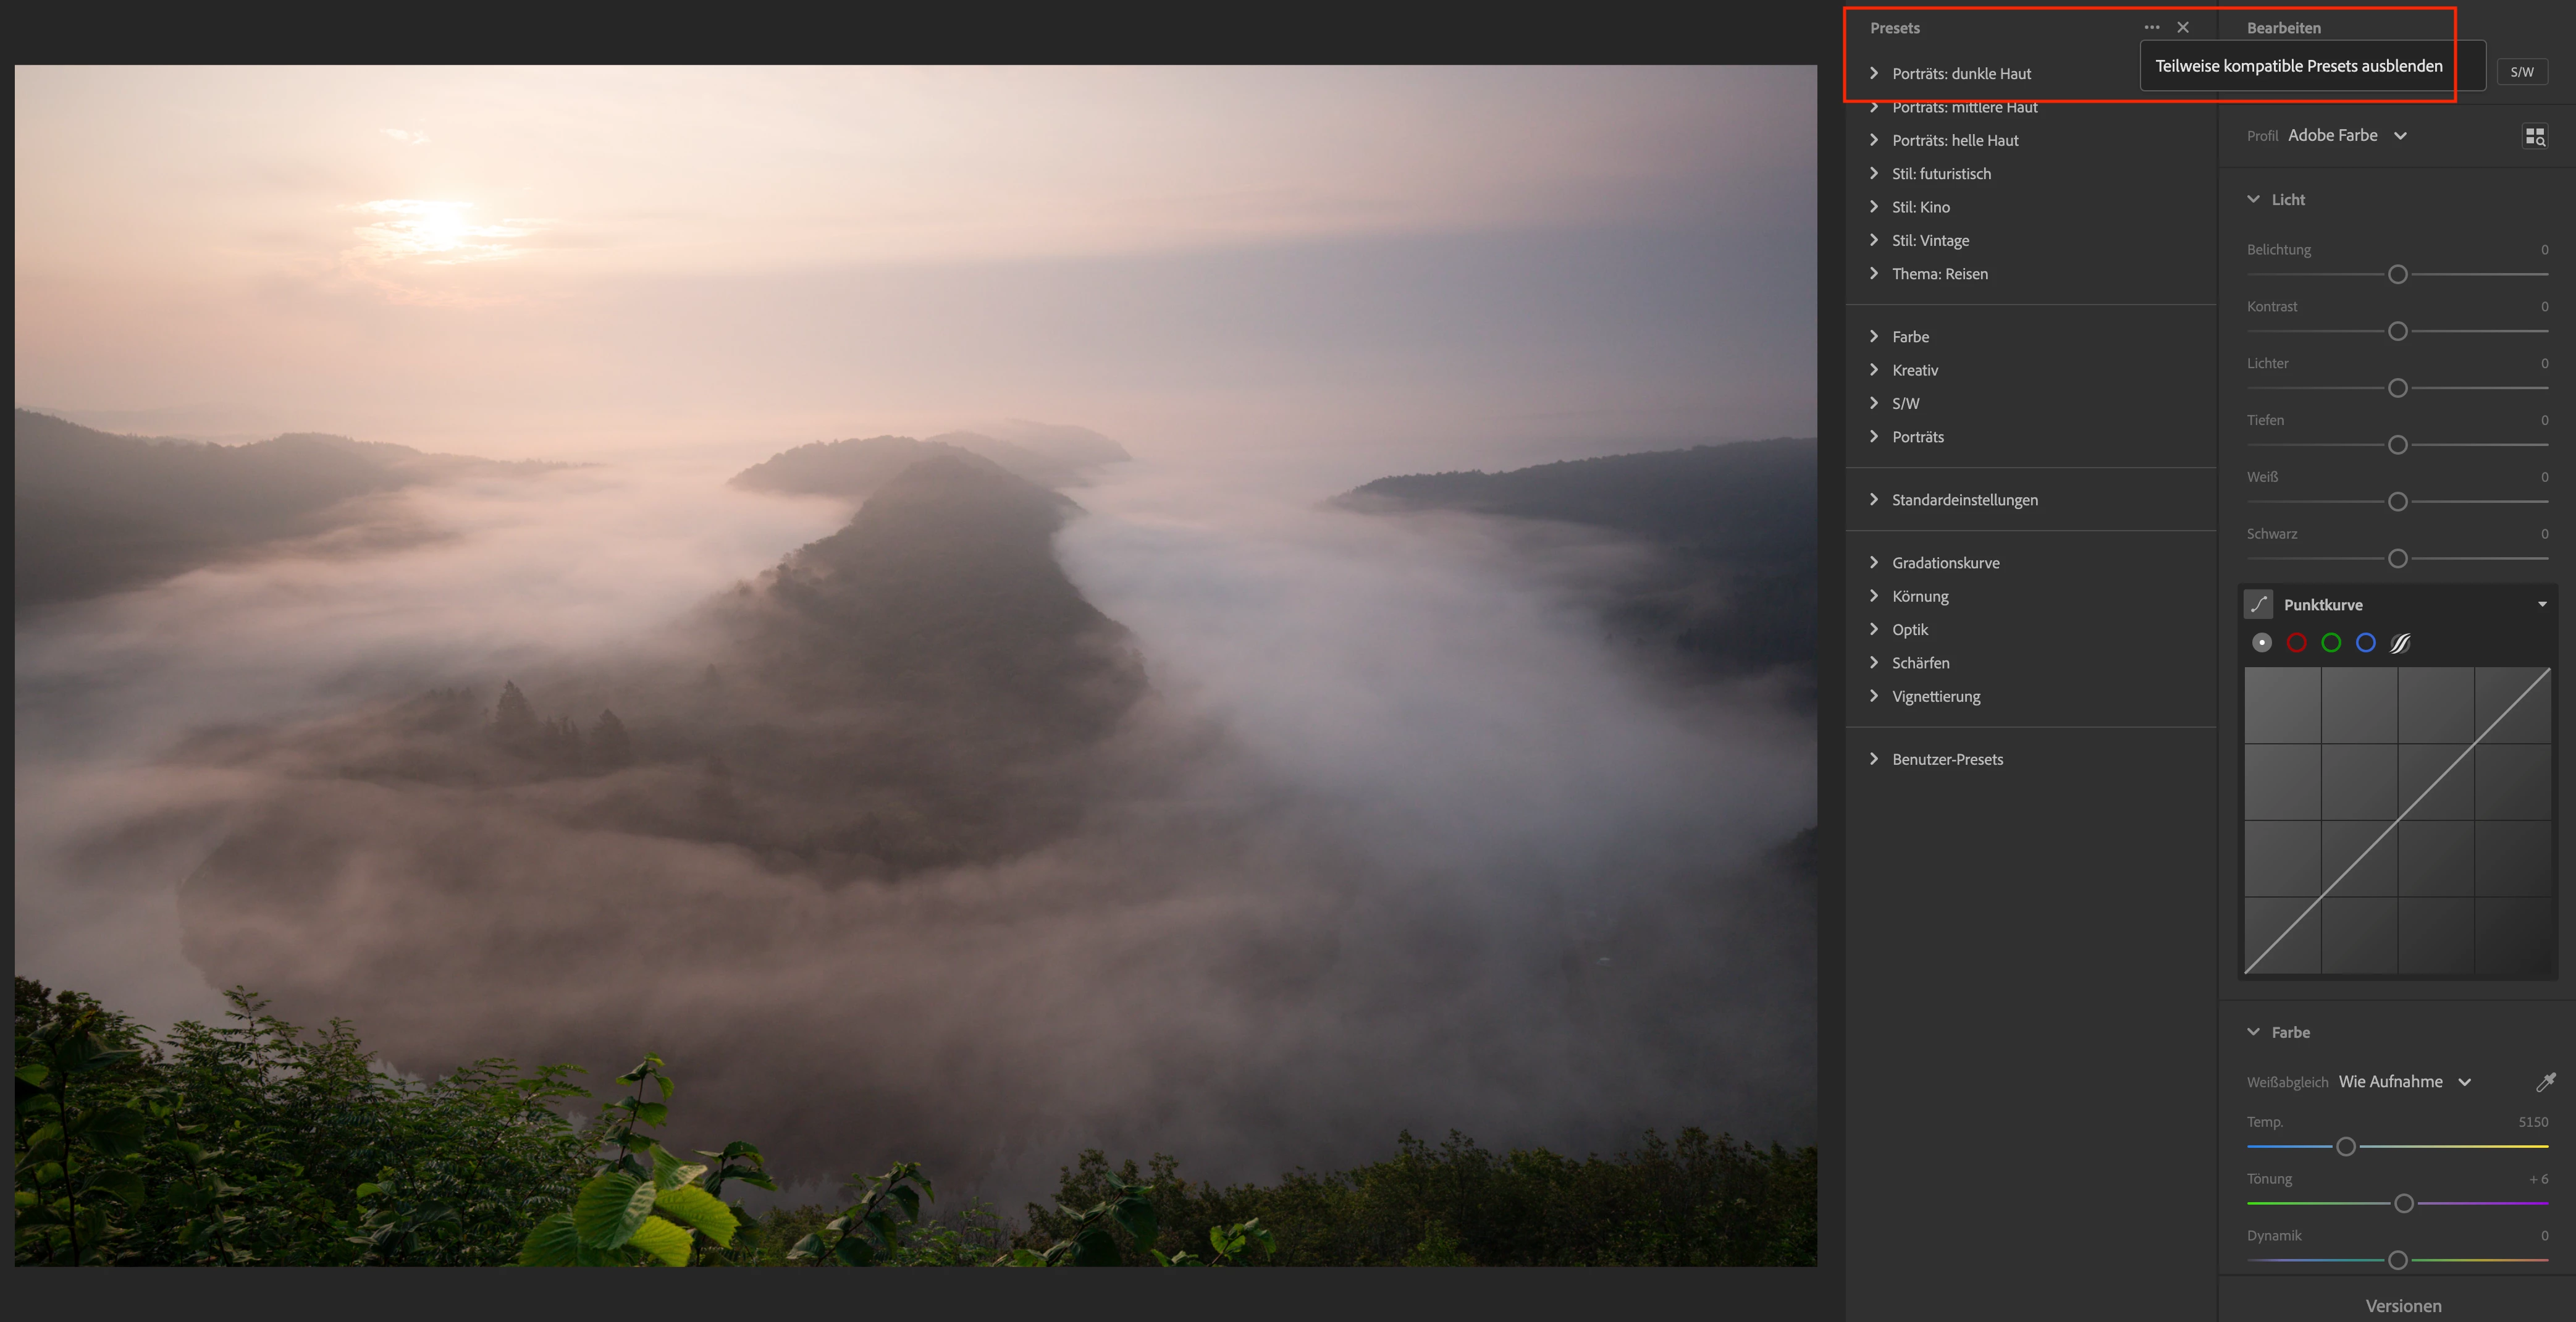Image resolution: width=2576 pixels, height=1322 pixels.
Task: Select the green channel curve
Action: [x=2331, y=643]
